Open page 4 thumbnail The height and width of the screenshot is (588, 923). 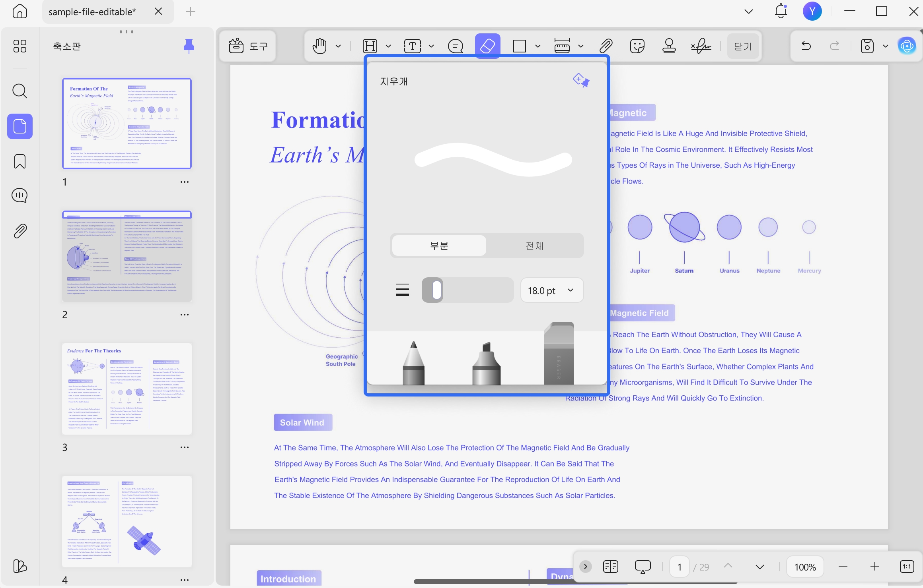pos(127,522)
